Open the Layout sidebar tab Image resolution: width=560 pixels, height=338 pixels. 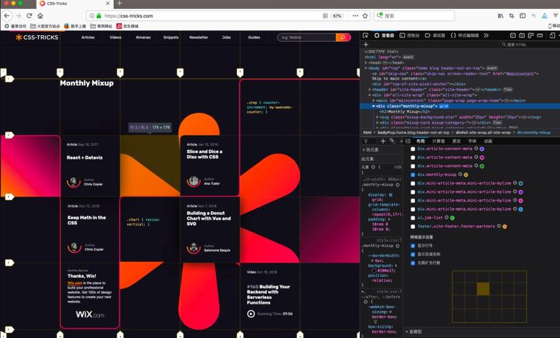click(x=421, y=141)
